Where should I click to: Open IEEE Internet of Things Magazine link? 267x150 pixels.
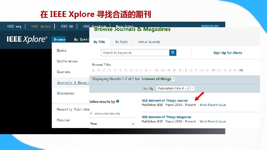[166, 117]
